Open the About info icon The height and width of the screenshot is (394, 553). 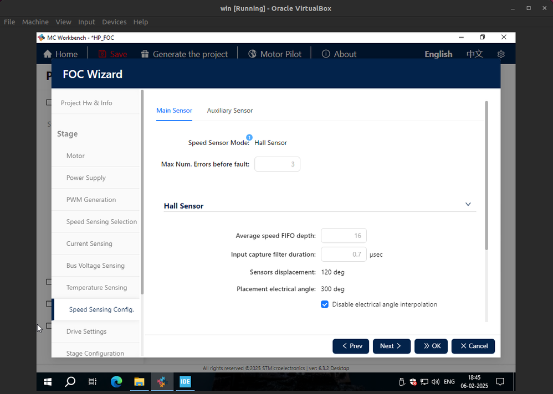[326, 54]
